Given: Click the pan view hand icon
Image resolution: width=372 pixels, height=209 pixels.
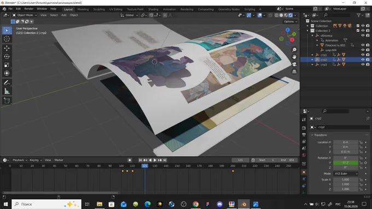Looking at the screenshot, I should [x=294, y=57].
